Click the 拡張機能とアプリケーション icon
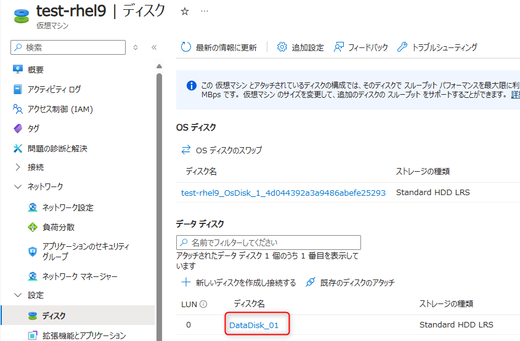The height and width of the screenshot is (341, 520). pos(33,335)
